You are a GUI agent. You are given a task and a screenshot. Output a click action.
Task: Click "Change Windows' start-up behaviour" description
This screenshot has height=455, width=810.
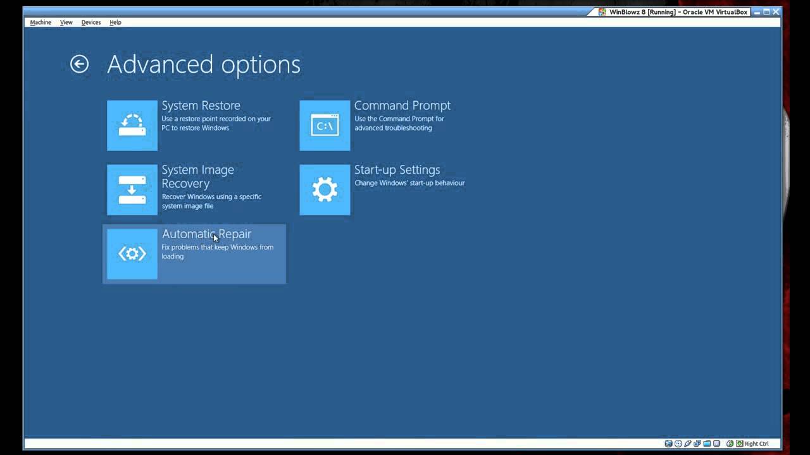(x=409, y=183)
